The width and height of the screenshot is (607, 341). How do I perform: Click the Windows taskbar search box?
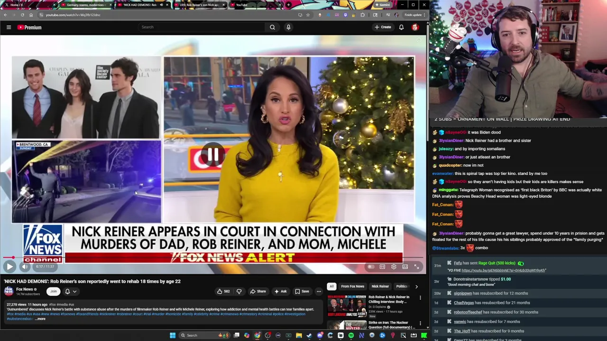coord(204,335)
